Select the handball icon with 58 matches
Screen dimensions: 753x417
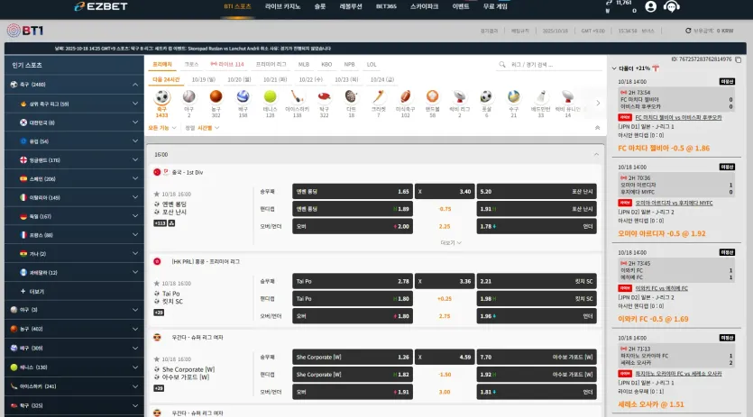[432, 97]
